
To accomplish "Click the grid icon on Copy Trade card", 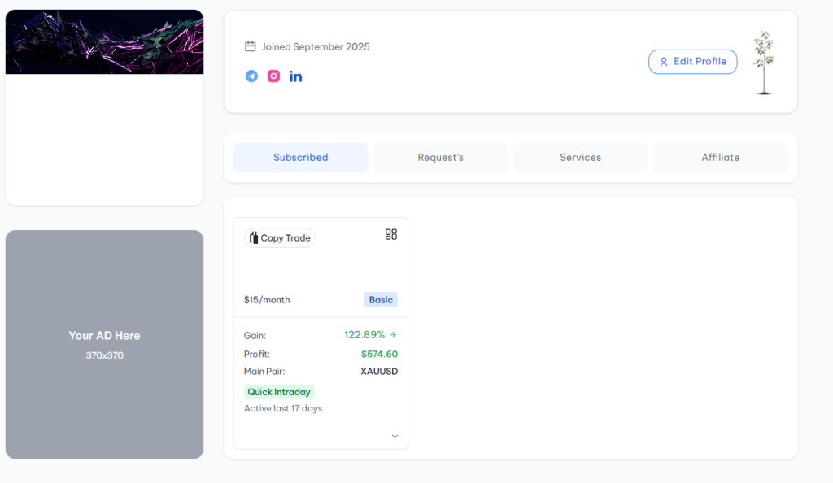I will pos(391,234).
